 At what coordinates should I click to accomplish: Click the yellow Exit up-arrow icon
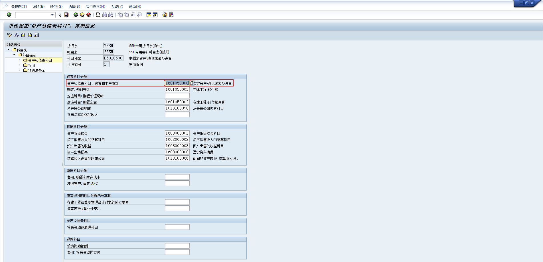tap(82, 15)
